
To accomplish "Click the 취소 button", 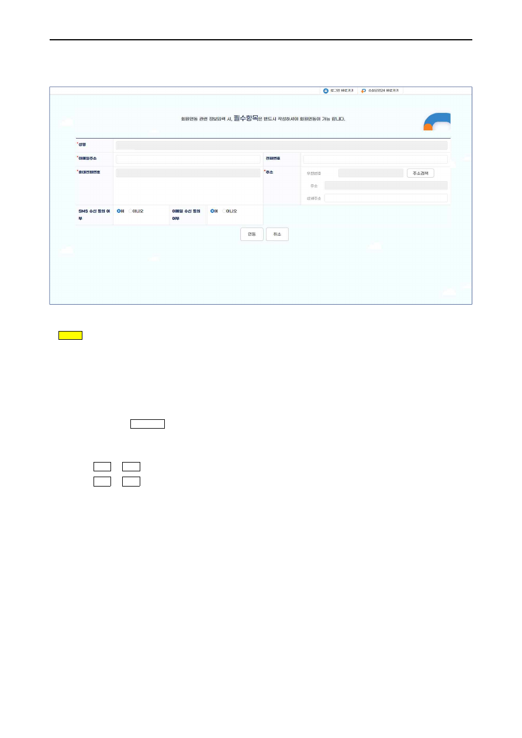I will [277, 234].
